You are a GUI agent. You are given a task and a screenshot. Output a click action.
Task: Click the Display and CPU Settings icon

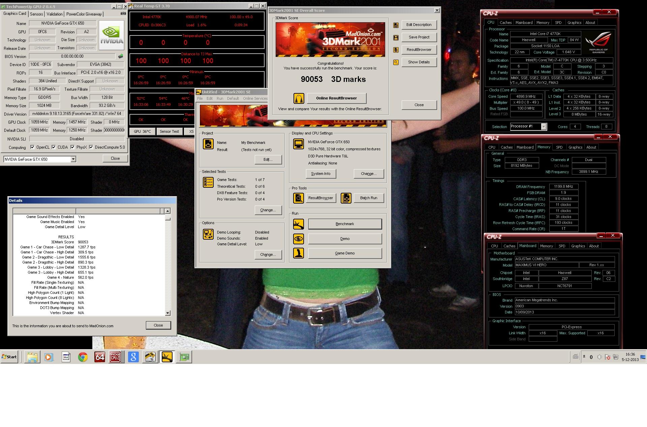pos(299,144)
